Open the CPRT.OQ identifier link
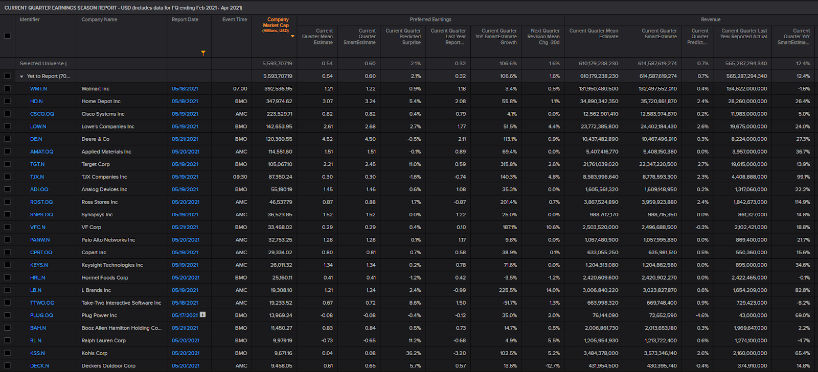This screenshot has height=372, width=818. click(41, 253)
